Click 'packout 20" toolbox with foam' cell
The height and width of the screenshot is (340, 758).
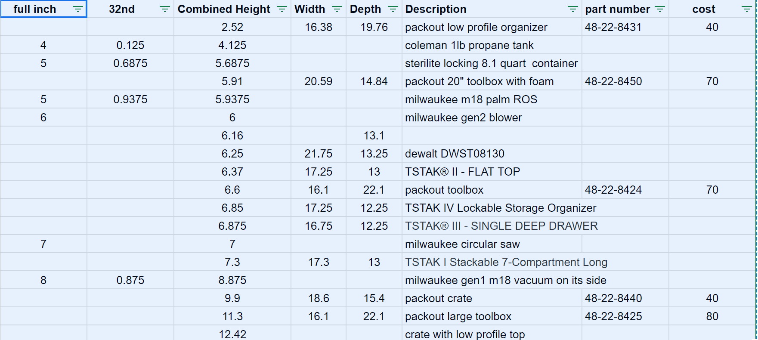click(492, 81)
